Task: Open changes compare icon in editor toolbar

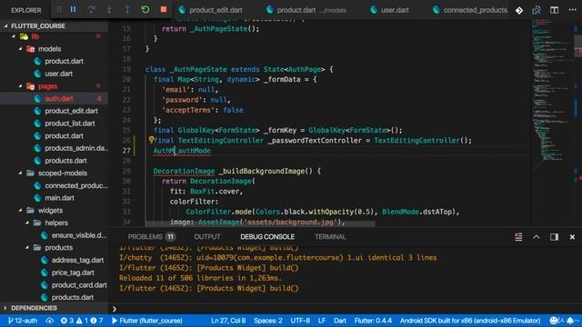Action: [537, 10]
